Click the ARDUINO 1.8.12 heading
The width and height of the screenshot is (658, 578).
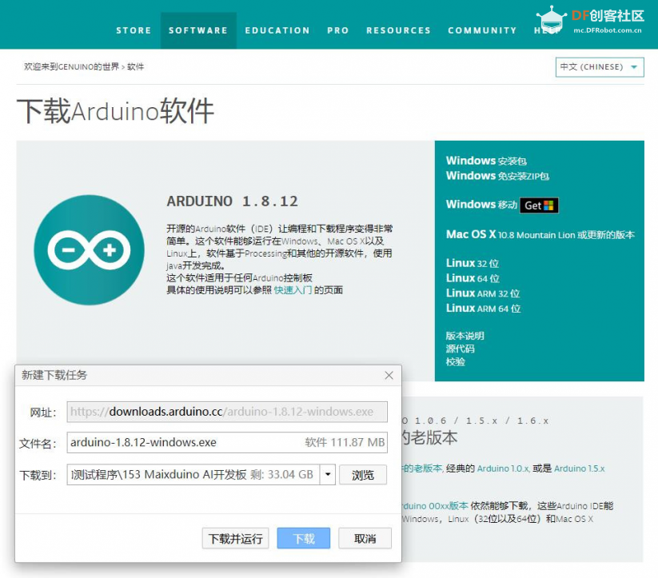click(232, 201)
